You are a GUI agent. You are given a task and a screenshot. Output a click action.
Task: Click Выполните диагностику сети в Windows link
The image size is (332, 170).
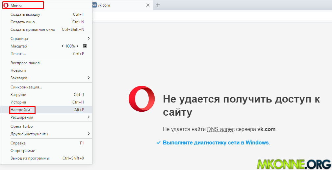coord(216,142)
